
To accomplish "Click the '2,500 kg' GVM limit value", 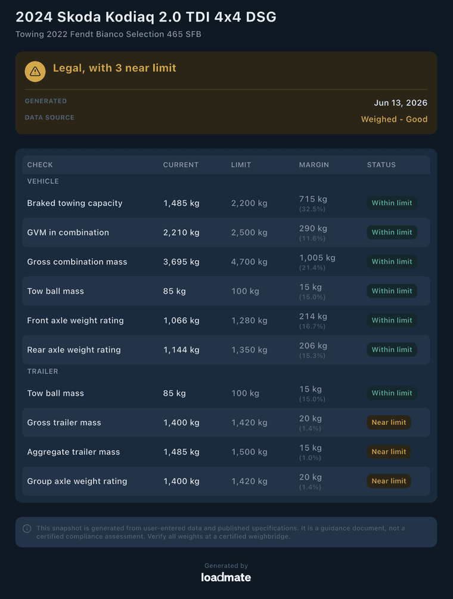I will [249, 233].
